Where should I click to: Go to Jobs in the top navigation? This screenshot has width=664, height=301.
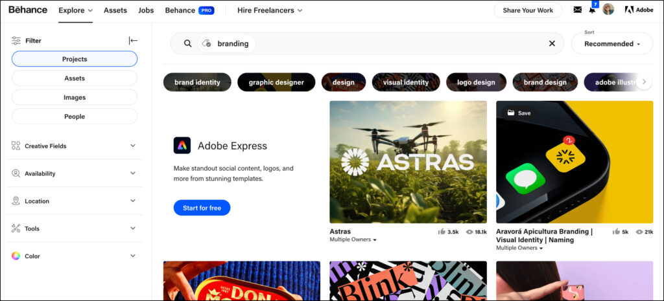pos(146,10)
